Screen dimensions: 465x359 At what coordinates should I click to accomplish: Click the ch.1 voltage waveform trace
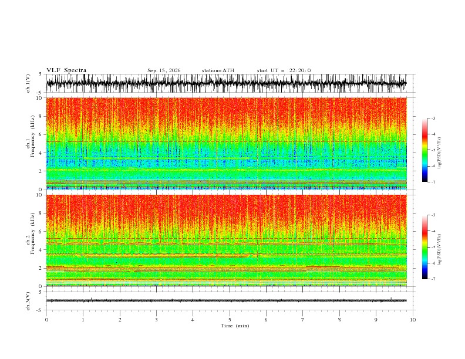[226, 83]
